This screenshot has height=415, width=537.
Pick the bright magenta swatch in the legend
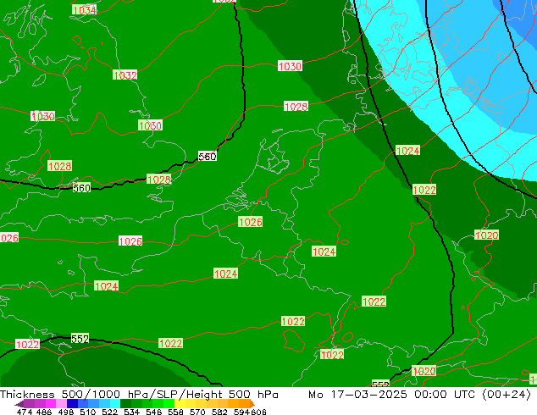[x=51, y=403]
